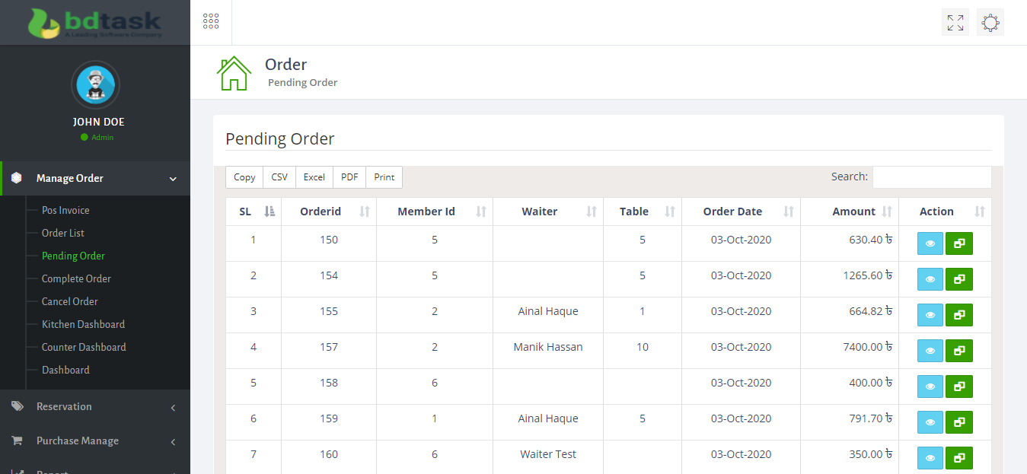Sort table by Amount column
The image size is (1027, 474).
pyautogui.click(x=853, y=212)
